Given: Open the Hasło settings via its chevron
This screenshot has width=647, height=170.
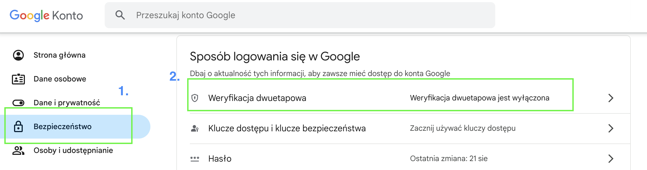Looking at the screenshot, I should 611,159.
